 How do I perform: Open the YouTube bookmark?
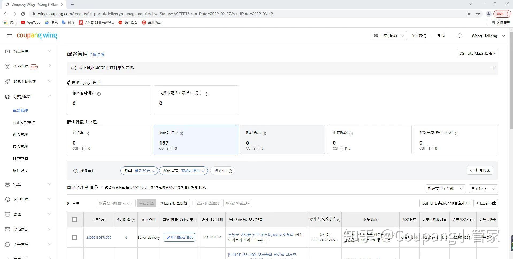tap(31, 22)
